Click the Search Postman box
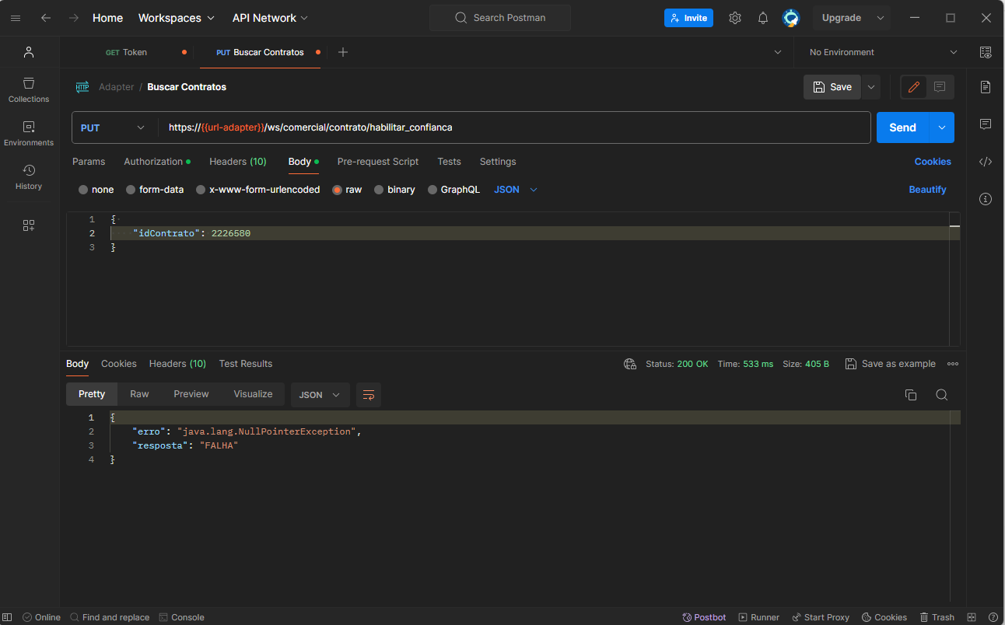The height and width of the screenshot is (625, 1005). [x=500, y=18]
